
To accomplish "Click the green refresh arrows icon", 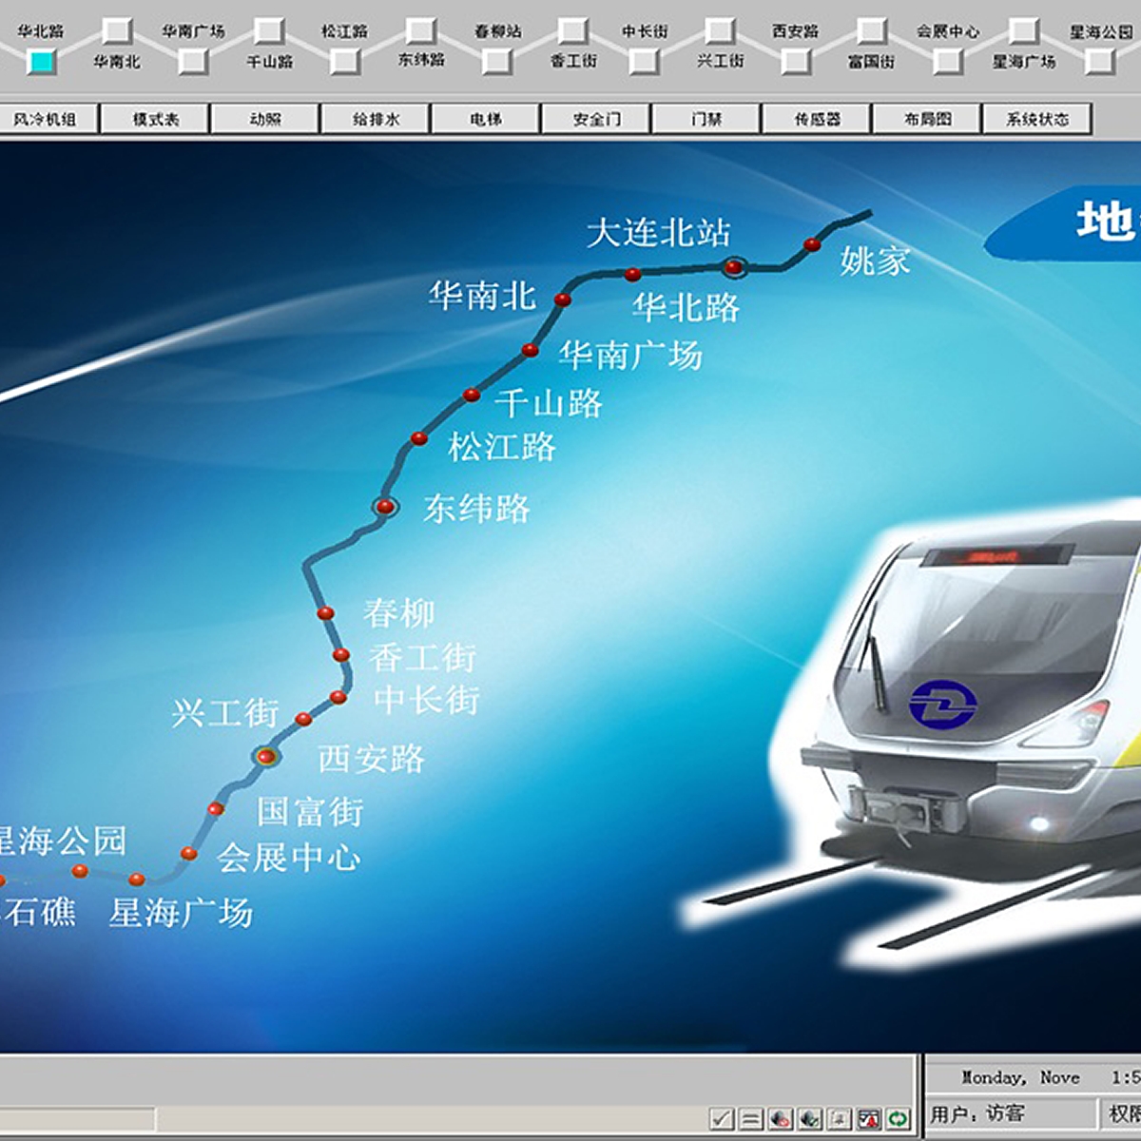I will pos(899,1119).
